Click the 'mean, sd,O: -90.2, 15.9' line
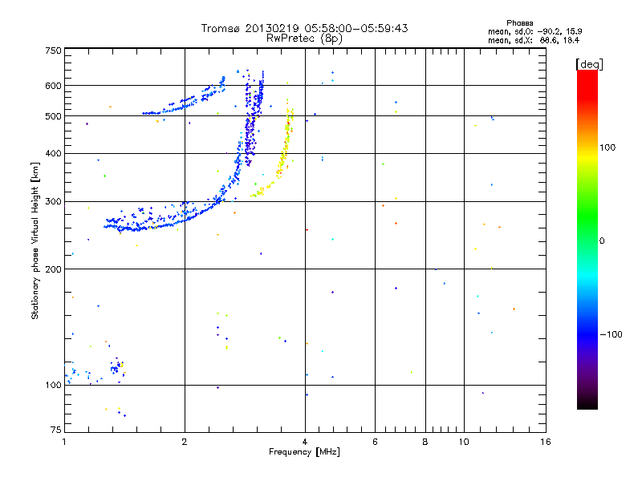The width and height of the screenshot is (642, 481). pos(534,31)
